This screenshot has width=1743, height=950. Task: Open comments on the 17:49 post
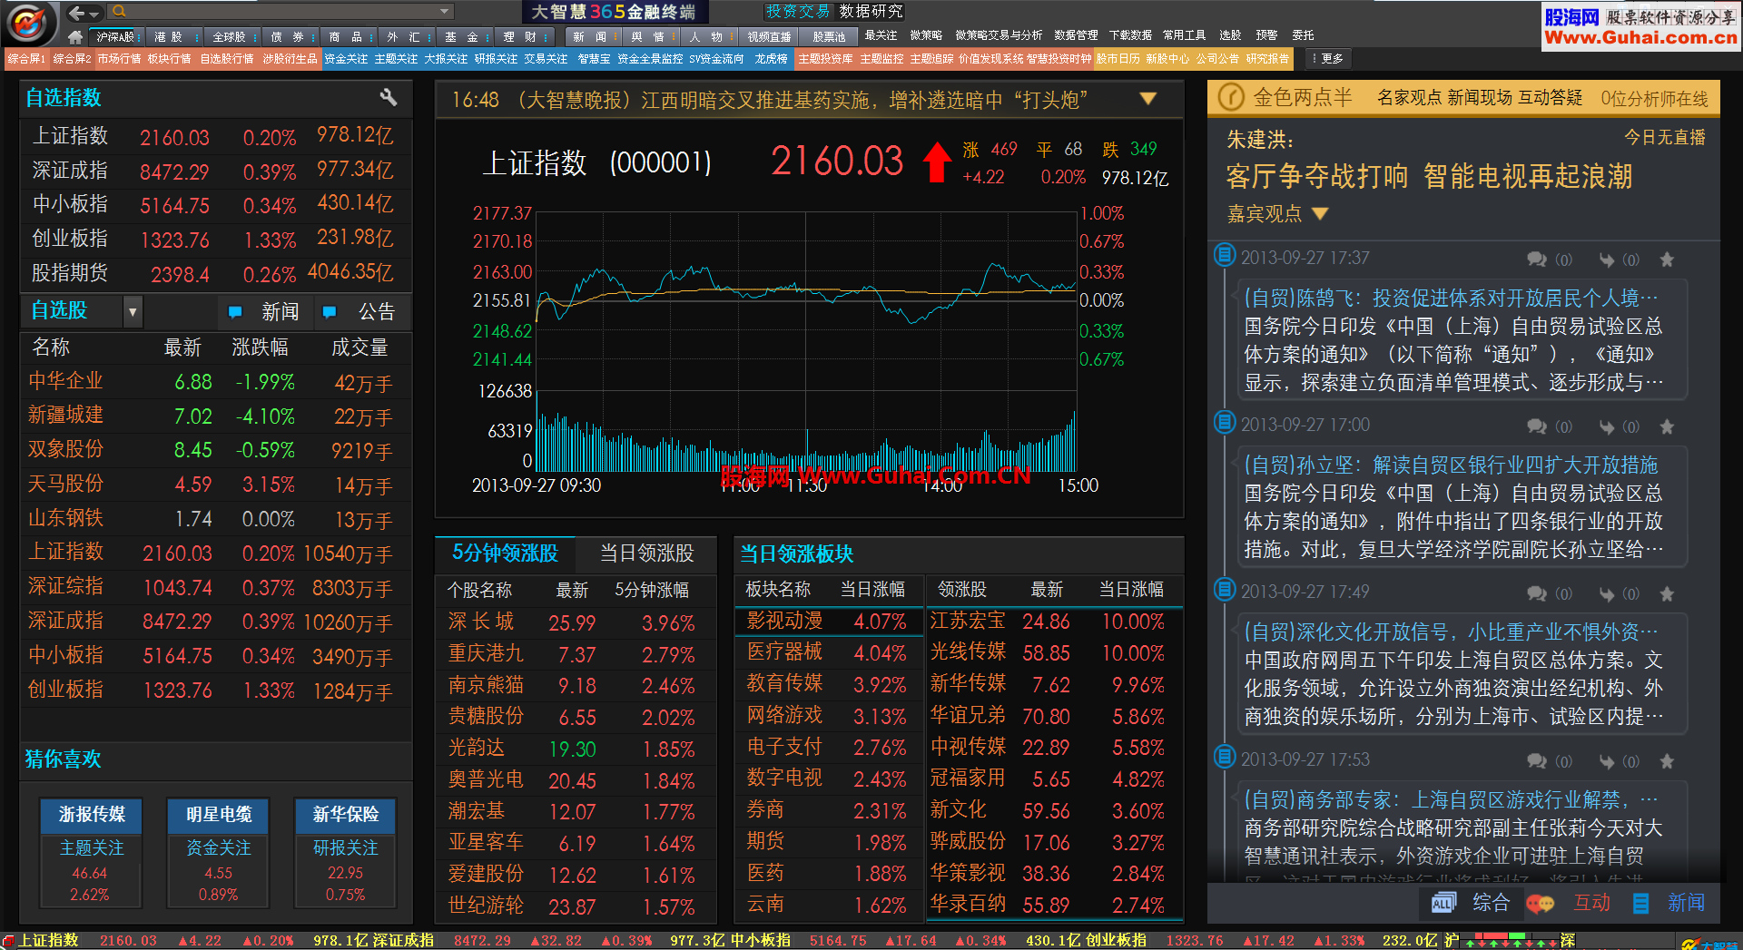(x=1537, y=594)
